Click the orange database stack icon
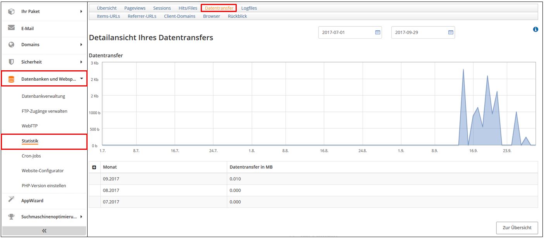Viewport: 544px width, 239px height. [x=11, y=79]
